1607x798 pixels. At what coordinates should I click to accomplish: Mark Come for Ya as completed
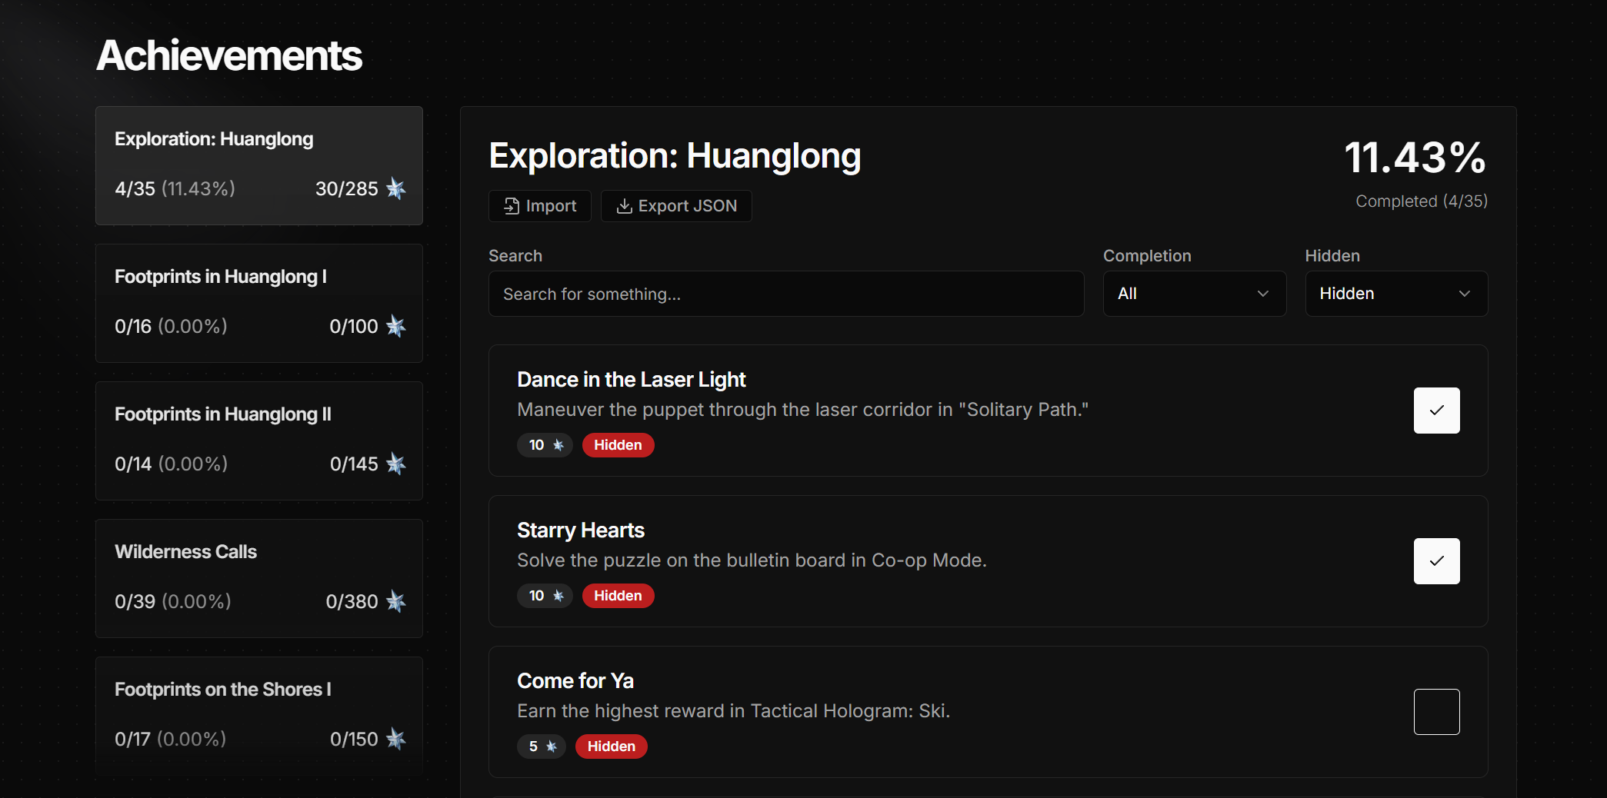click(x=1436, y=712)
